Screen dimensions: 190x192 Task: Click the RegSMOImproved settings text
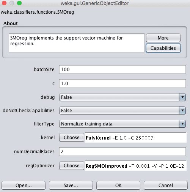point(135,166)
